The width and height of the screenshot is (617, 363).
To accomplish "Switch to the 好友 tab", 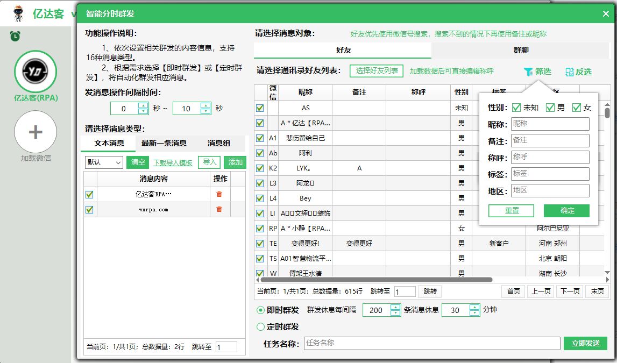I will click(x=343, y=50).
